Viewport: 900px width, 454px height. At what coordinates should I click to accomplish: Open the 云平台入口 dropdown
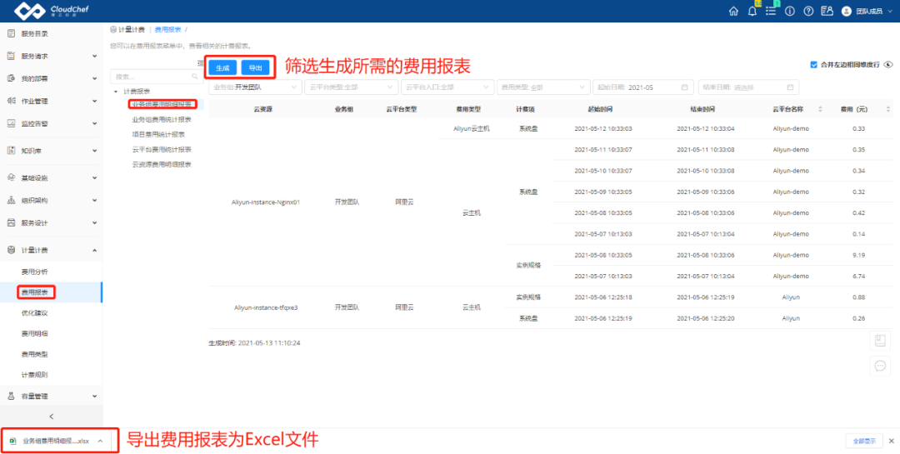[447, 87]
